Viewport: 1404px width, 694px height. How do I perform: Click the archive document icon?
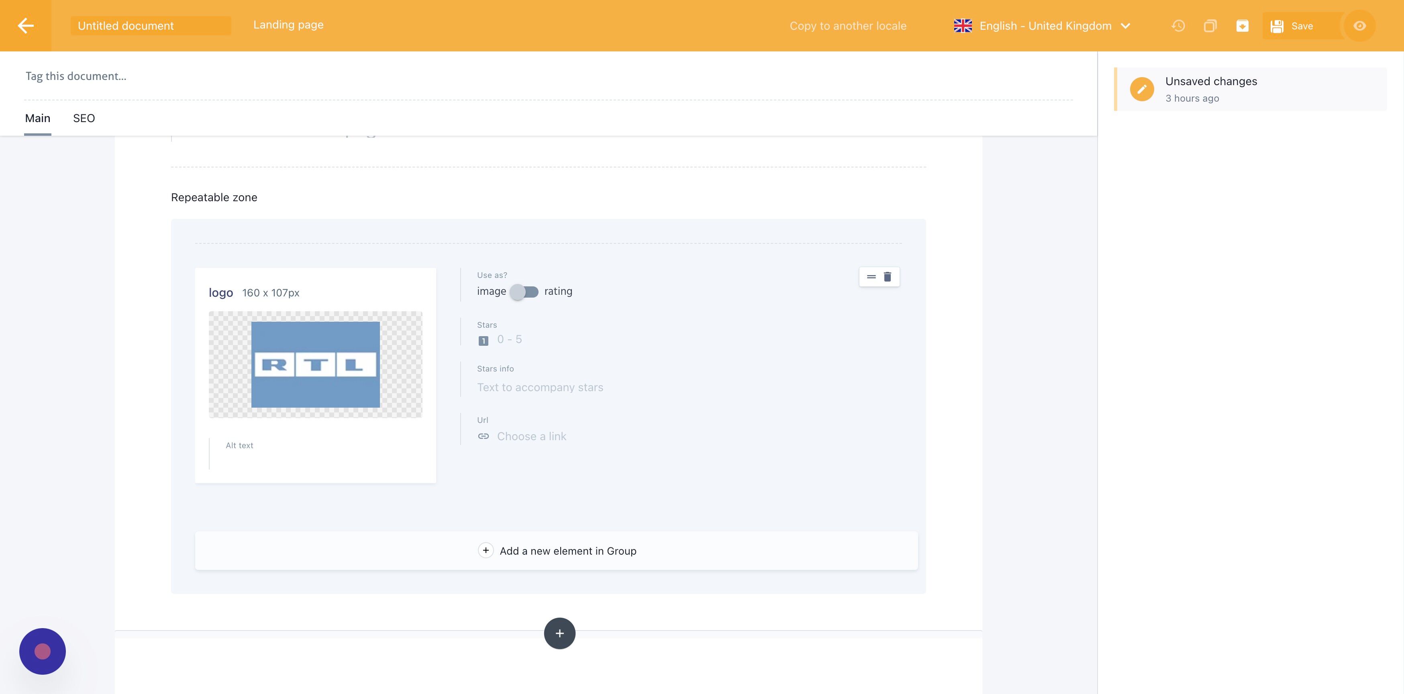click(1242, 26)
